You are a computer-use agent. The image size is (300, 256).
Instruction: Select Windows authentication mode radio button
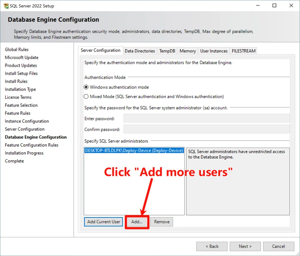click(x=86, y=87)
